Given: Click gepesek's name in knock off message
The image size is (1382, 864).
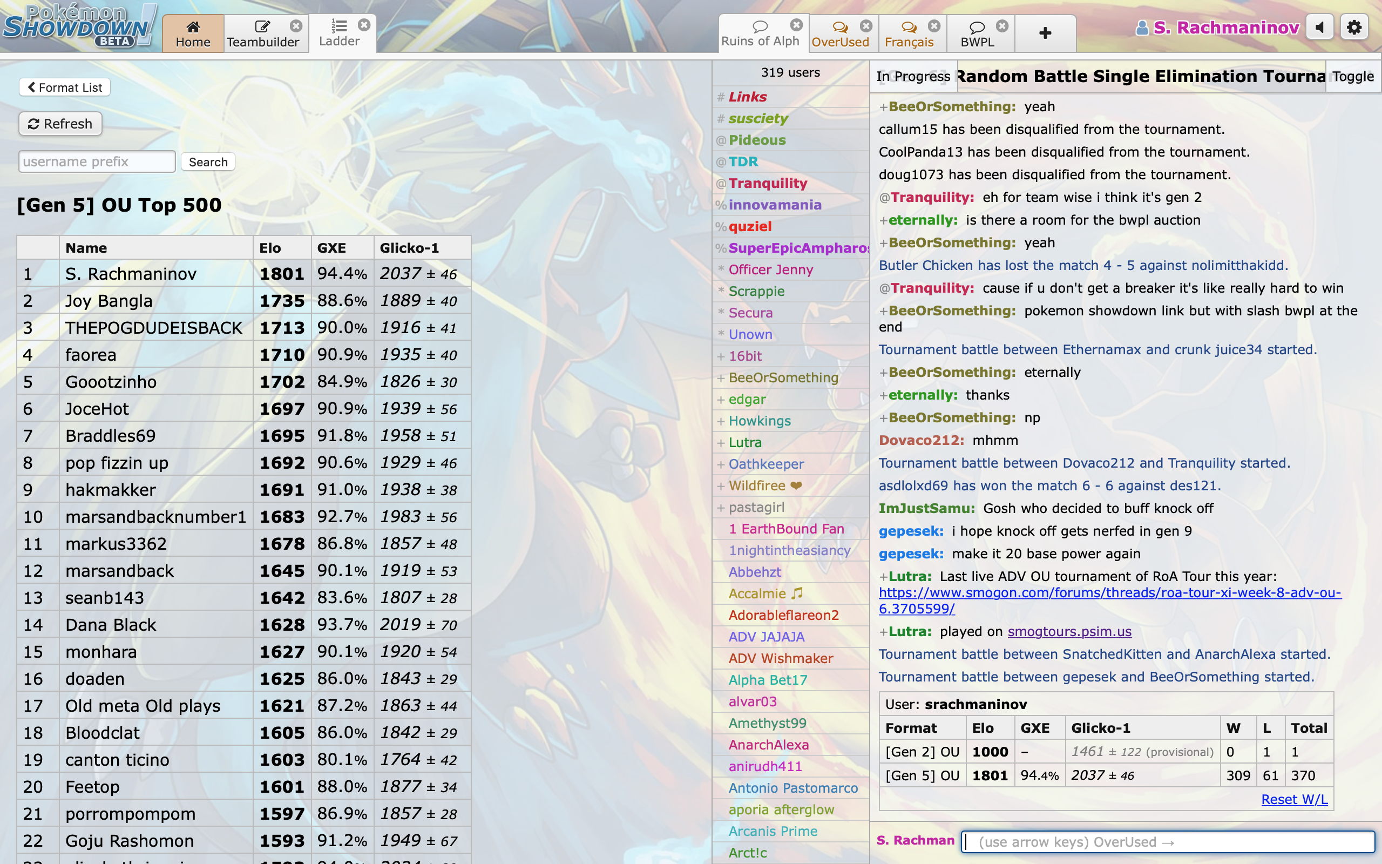Looking at the screenshot, I should click(x=911, y=531).
